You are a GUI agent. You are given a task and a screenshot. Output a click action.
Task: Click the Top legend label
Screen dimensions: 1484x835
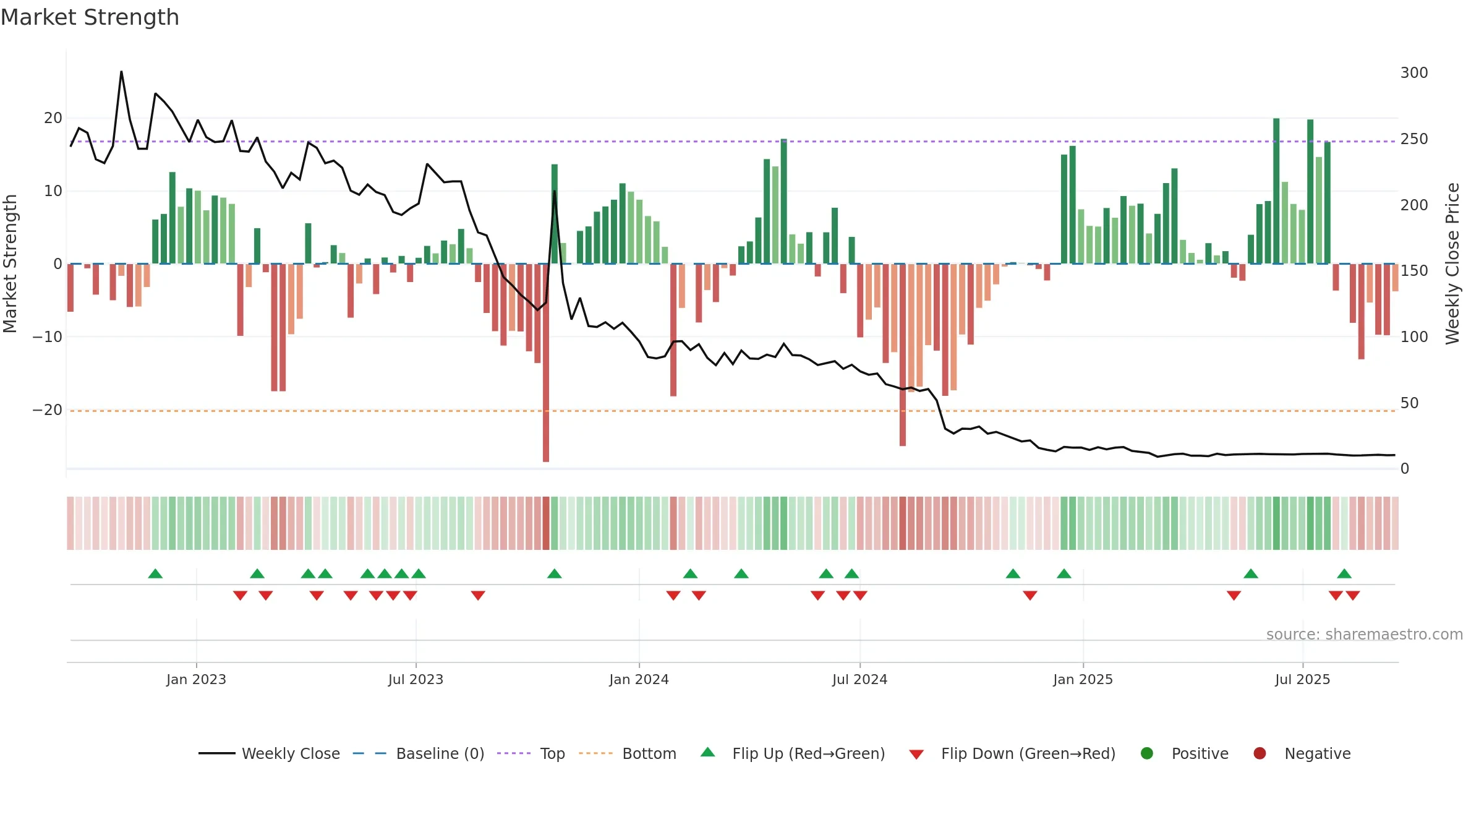(552, 753)
